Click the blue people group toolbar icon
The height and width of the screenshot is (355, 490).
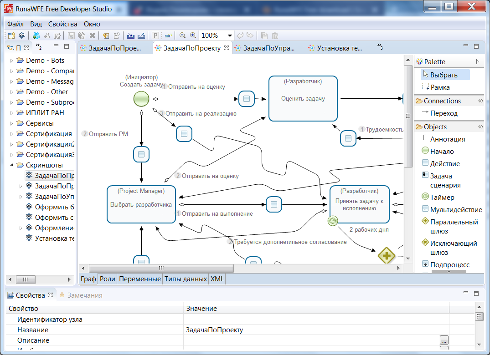36,35
